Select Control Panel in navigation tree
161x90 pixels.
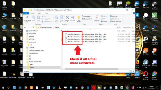(32, 31)
